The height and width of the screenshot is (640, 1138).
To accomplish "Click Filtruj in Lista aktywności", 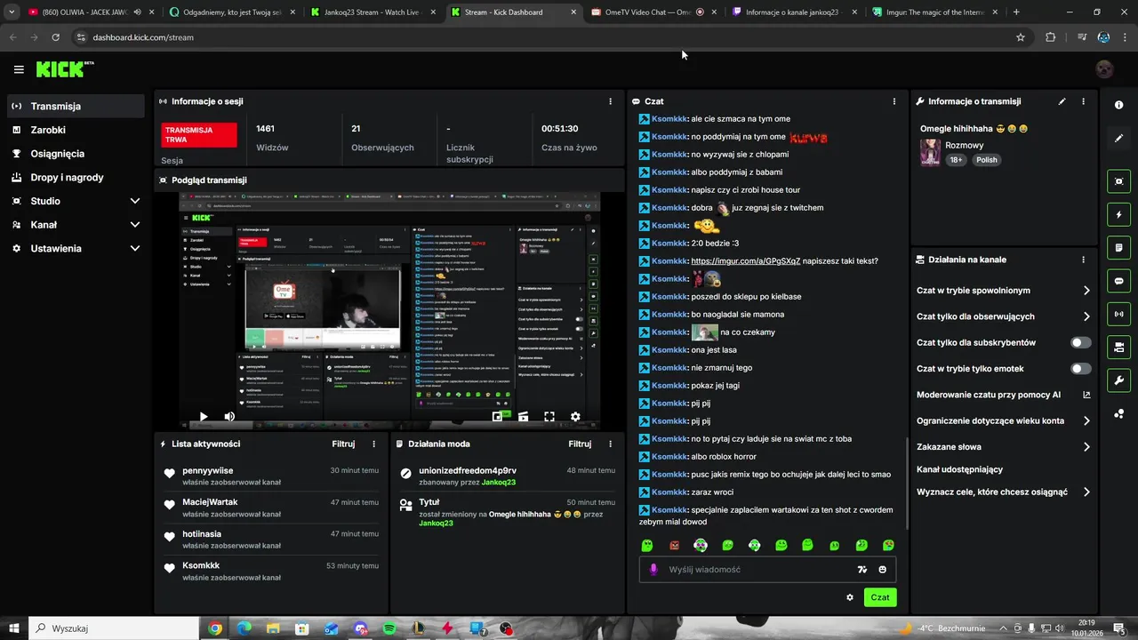I will [x=343, y=444].
